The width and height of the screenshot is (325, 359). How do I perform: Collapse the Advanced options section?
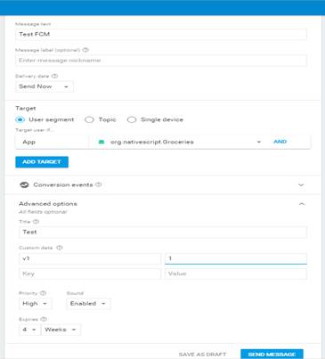point(302,204)
